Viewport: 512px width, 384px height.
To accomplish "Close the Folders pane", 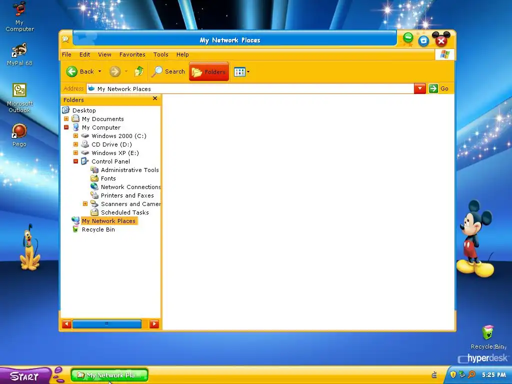I will [x=155, y=98].
